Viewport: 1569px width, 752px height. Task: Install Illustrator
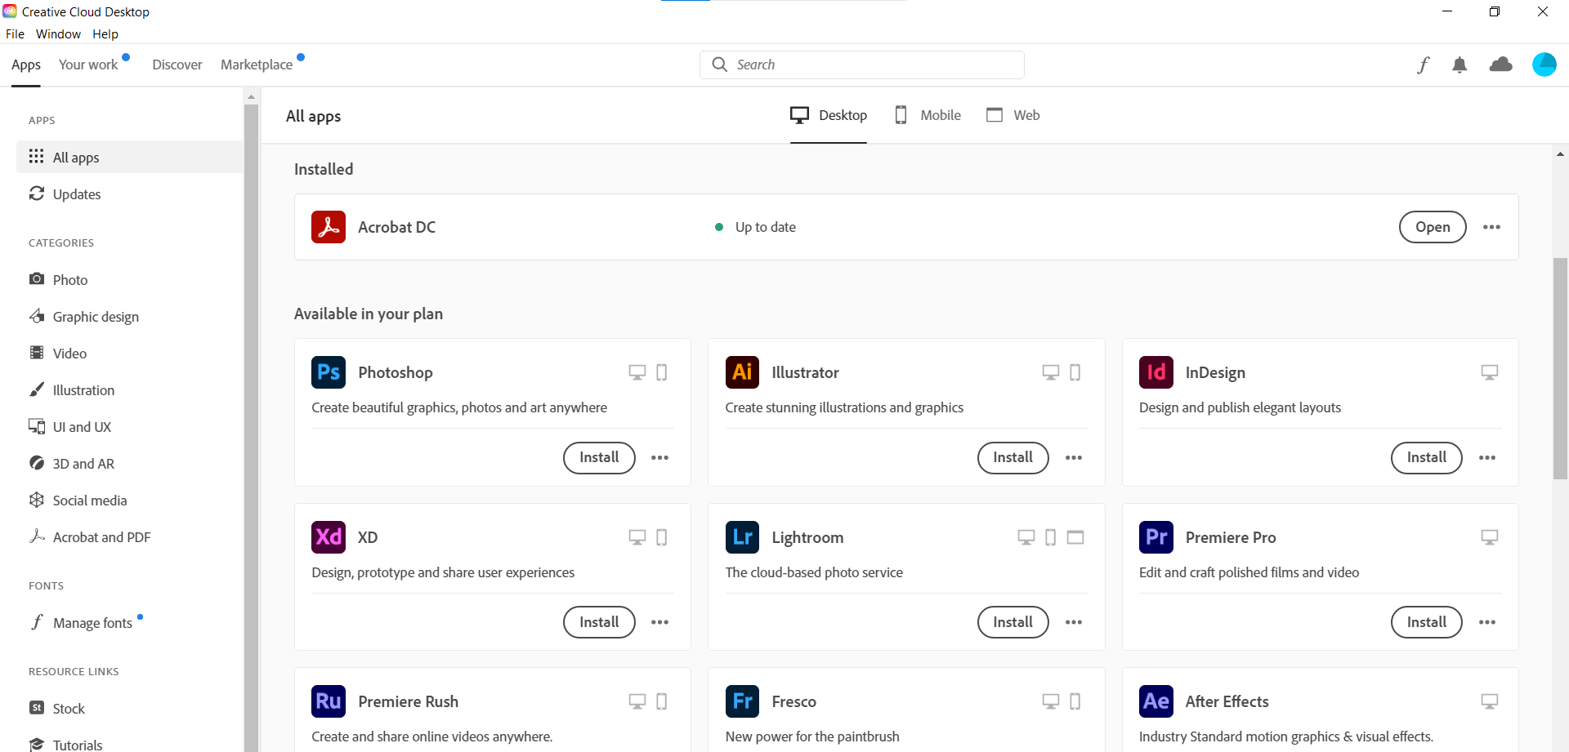[1013, 457]
